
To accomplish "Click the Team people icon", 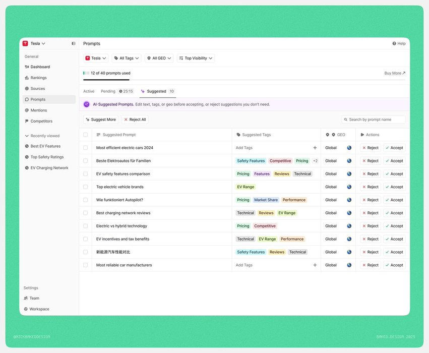I will tap(26, 298).
